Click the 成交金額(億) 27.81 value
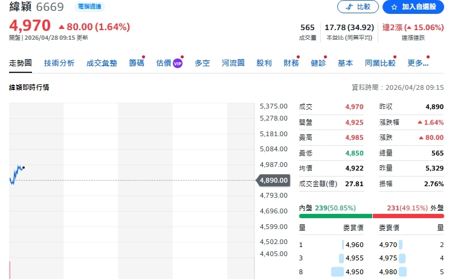This screenshot has height=279, width=449. coord(354,184)
